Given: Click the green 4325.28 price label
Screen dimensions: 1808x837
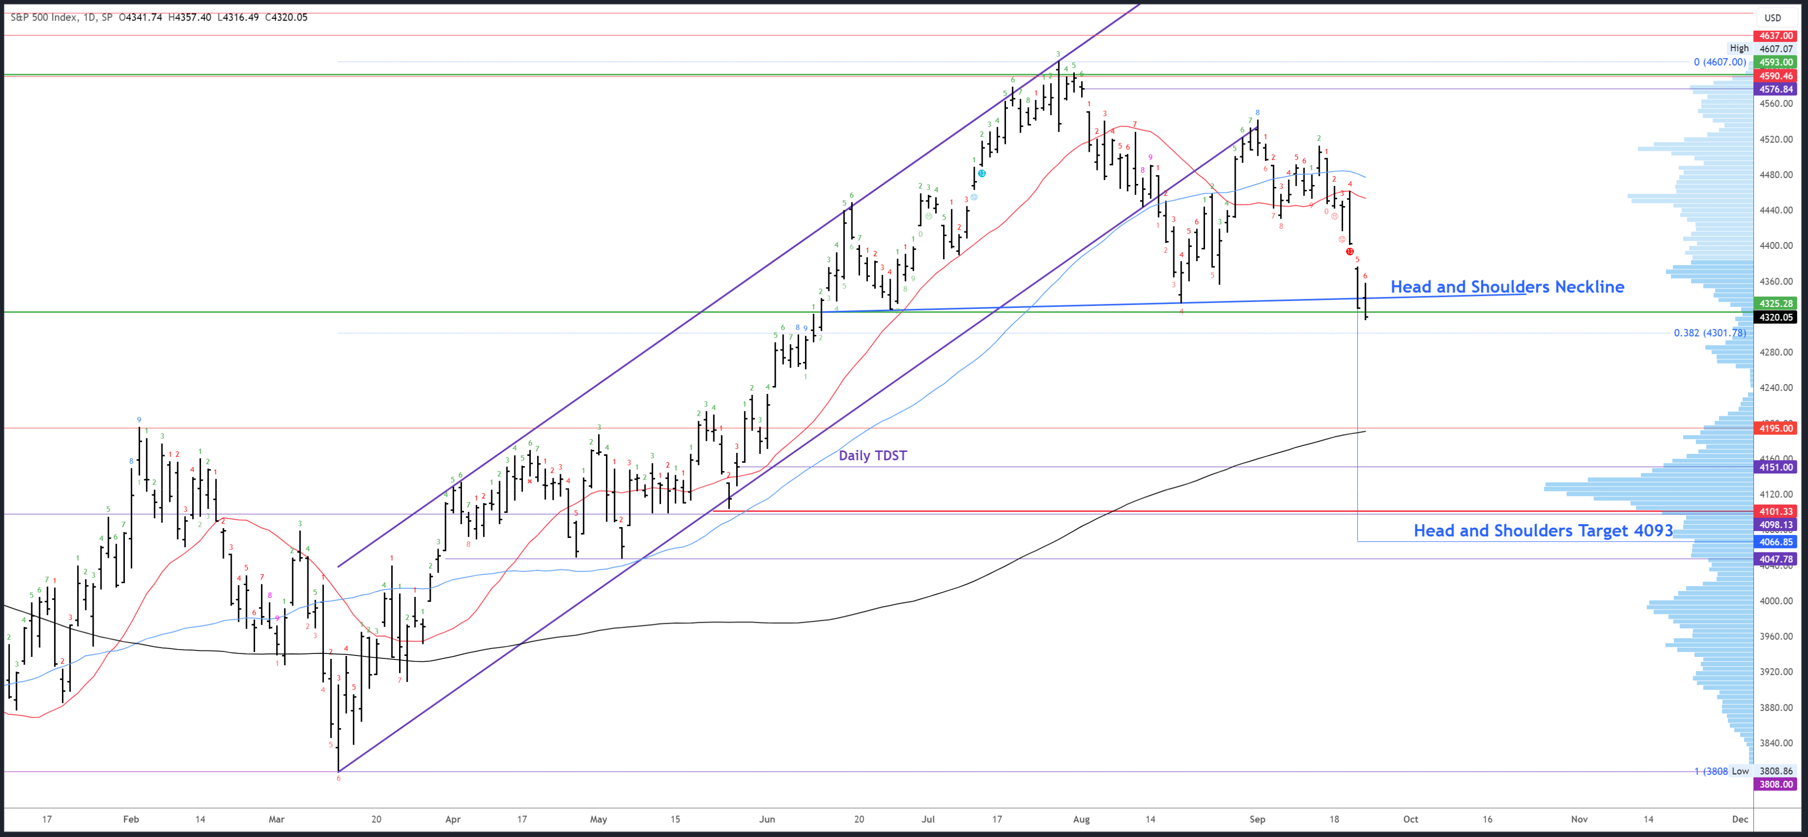Looking at the screenshot, I should coord(1775,304).
